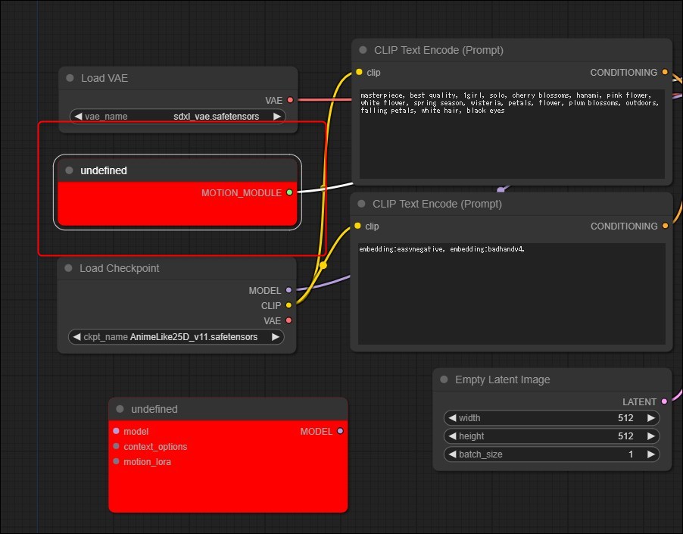
Task: Open the vae_name sdxl_vae.safetensors selector
Action: (x=177, y=117)
